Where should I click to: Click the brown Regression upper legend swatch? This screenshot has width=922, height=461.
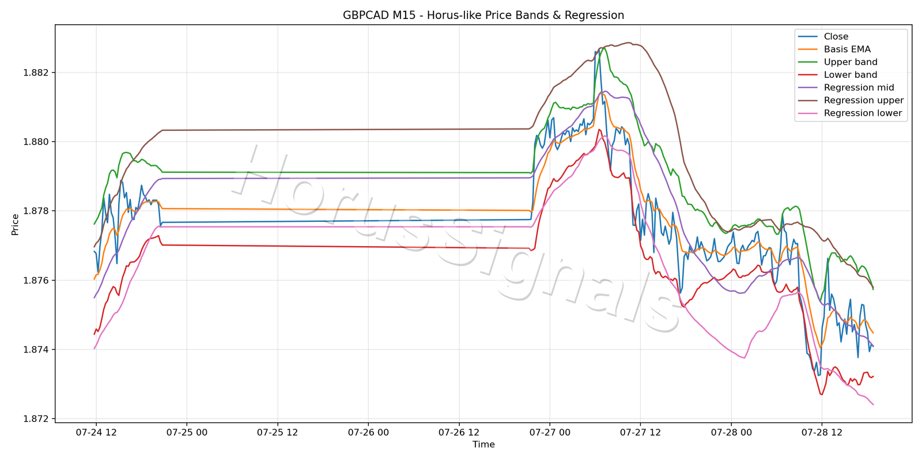click(x=807, y=100)
